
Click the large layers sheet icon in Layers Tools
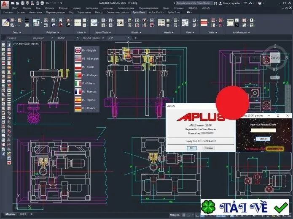(94, 23)
